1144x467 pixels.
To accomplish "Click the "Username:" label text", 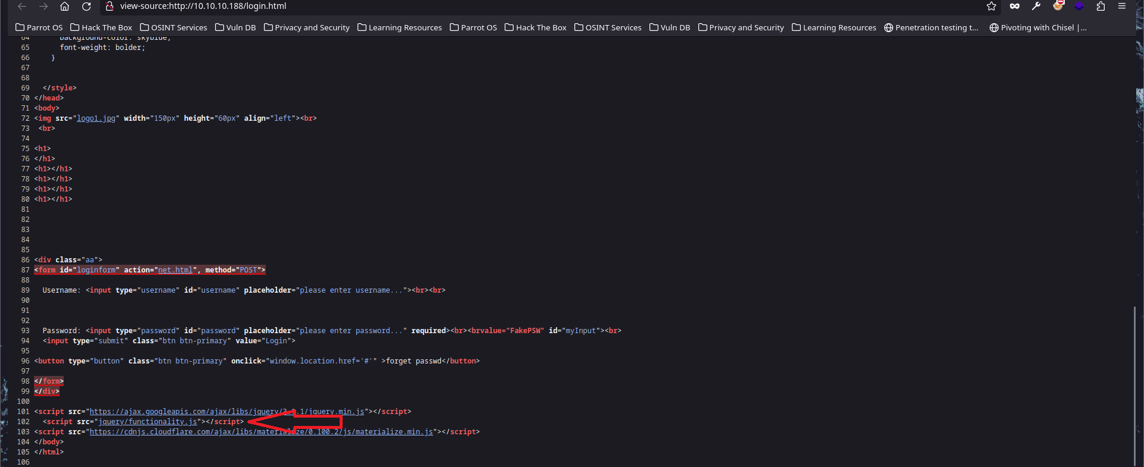I will point(62,290).
